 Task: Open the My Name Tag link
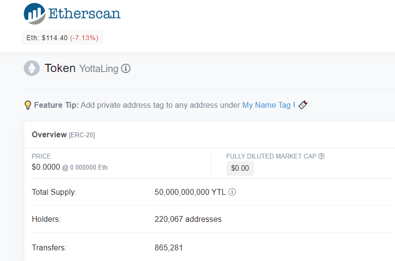267,105
